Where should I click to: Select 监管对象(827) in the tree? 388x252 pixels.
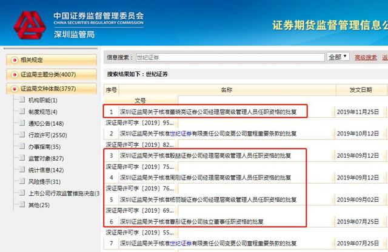[x=46, y=158]
